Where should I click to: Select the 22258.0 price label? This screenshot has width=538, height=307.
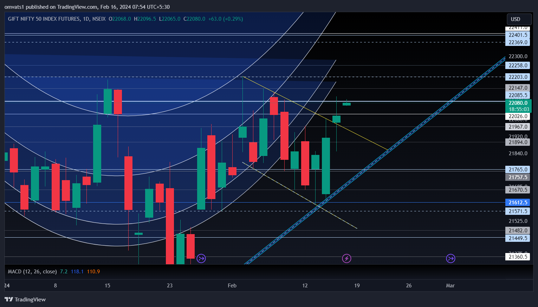tap(518, 66)
